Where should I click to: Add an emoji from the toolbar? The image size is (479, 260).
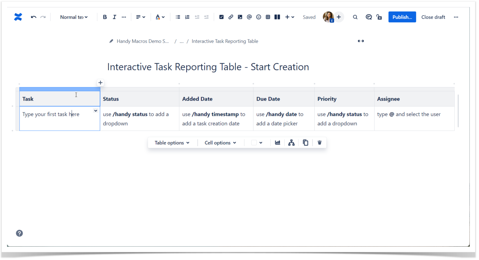tap(259, 17)
